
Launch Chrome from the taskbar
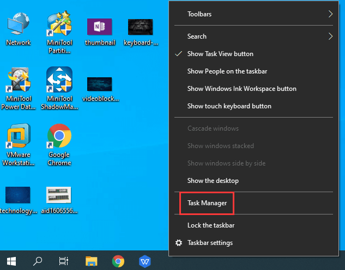[x=118, y=261]
